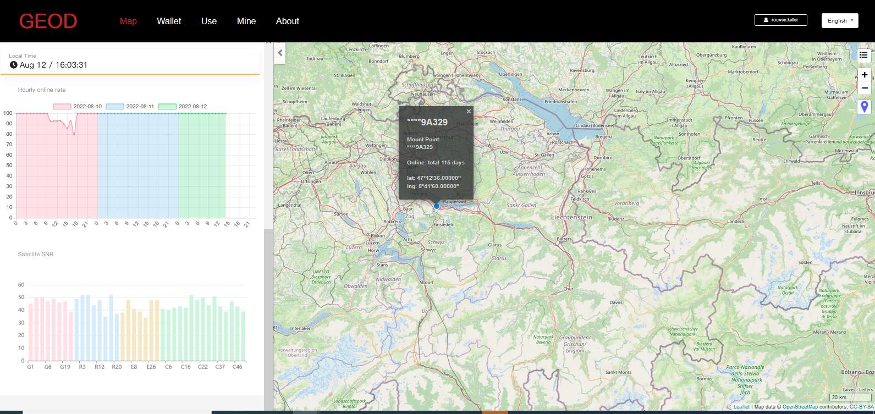Open the Leaflet attribution link

[741, 407]
